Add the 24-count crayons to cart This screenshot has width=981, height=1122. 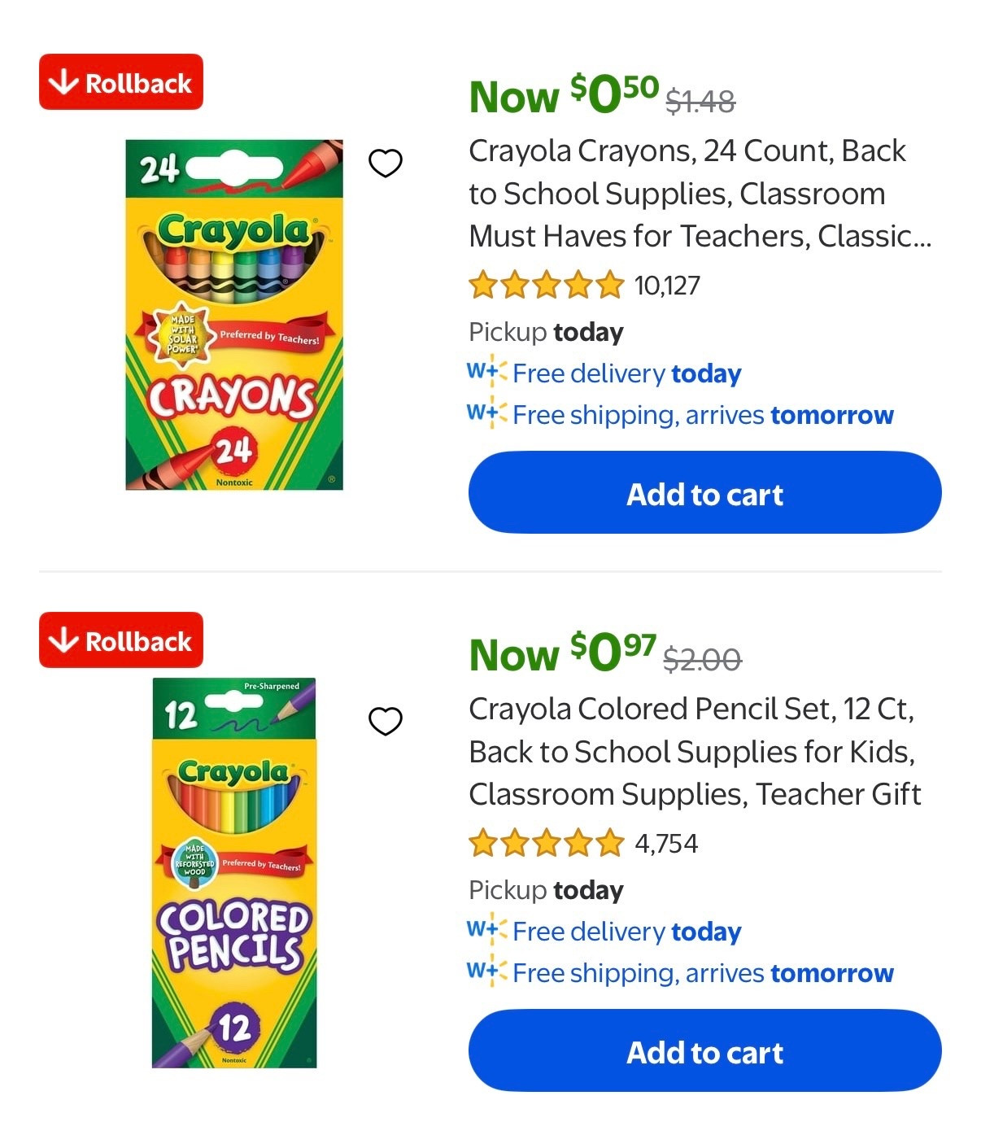pos(704,492)
